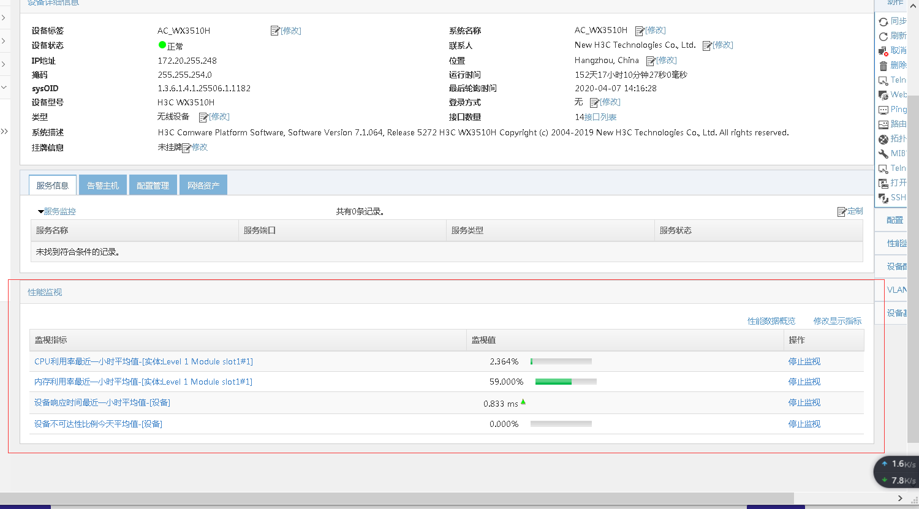Click edit icon after Hangzhou, China

click(x=651, y=61)
